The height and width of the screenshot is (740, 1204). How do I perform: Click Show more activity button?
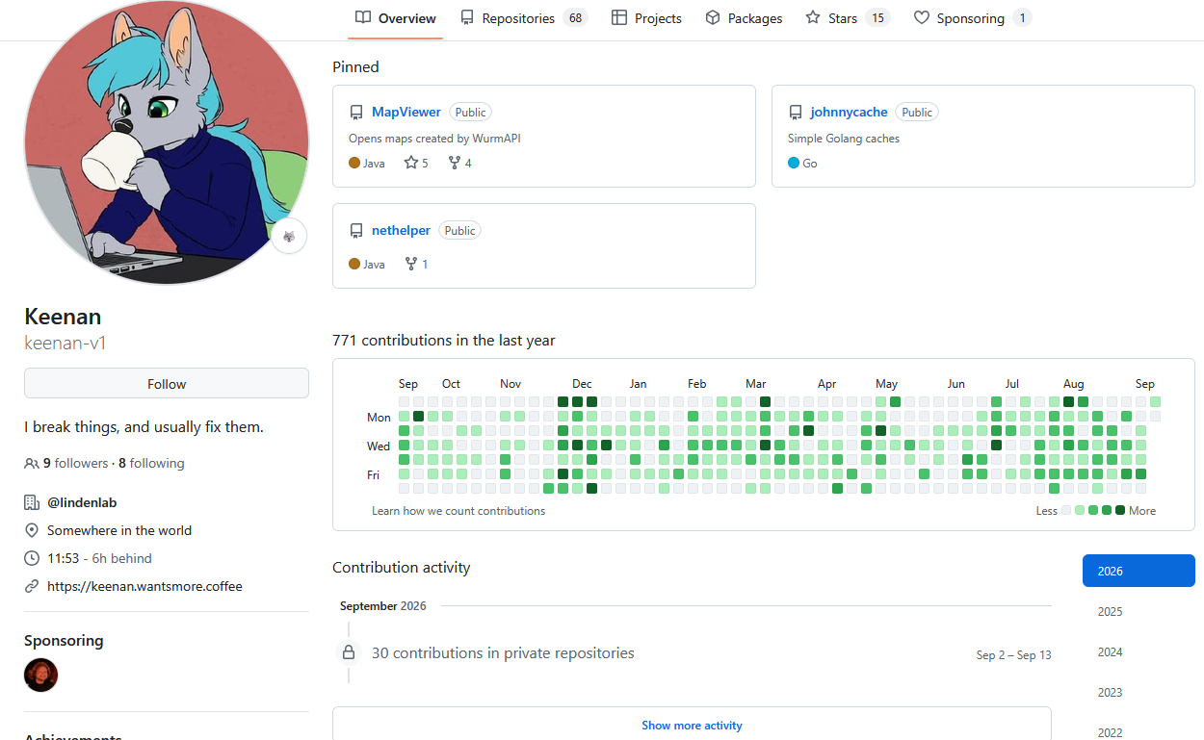(692, 725)
